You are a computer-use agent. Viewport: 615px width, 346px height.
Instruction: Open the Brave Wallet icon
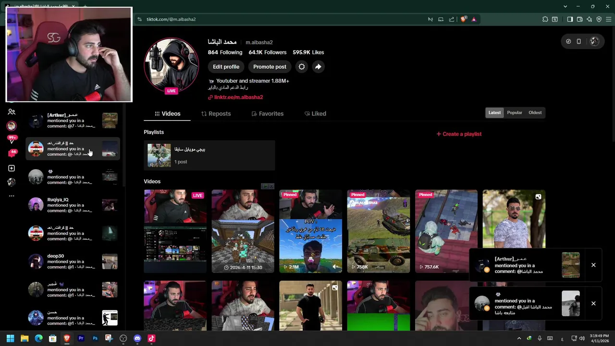(x=580, y=19)
